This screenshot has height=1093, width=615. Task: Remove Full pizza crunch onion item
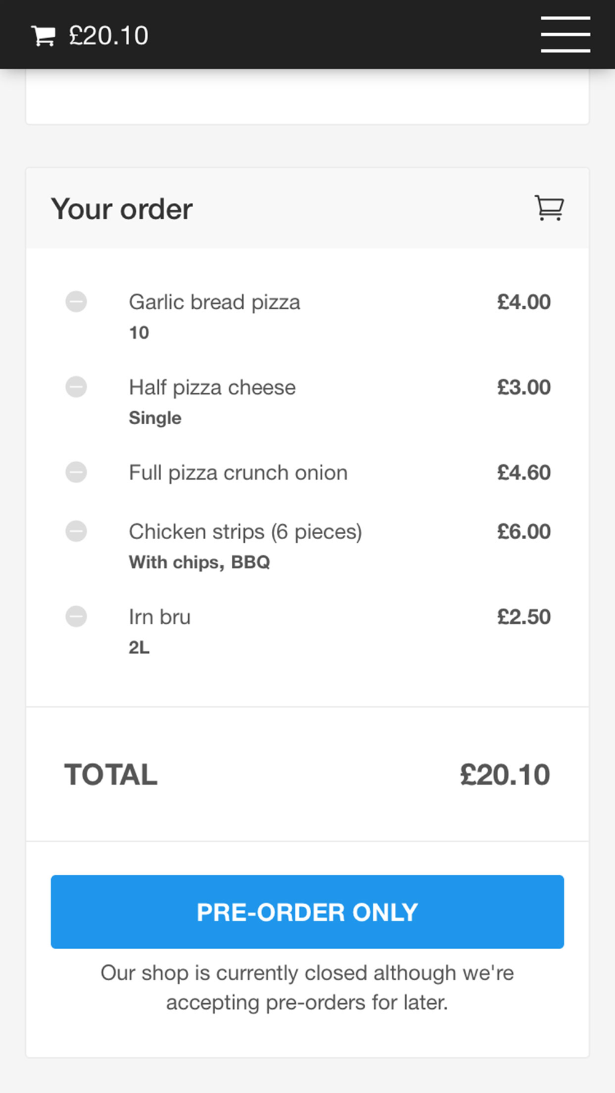76,473
